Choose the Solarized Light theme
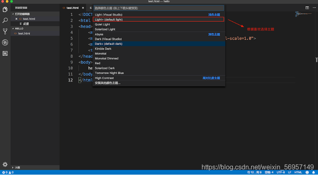This screenshot has width=318, height=175. coord(159,29)
